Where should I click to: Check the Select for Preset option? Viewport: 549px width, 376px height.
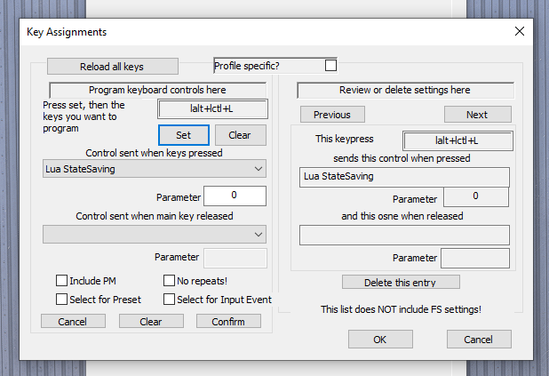[x=62, y=300]
